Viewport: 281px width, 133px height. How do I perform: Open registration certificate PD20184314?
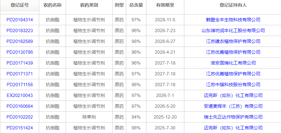[x=20, y=20]
